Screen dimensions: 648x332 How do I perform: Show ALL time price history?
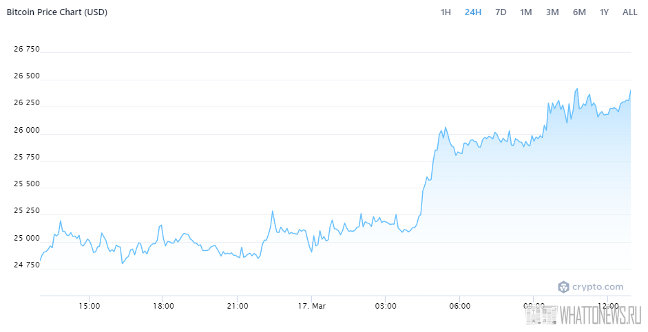point(629,12)
